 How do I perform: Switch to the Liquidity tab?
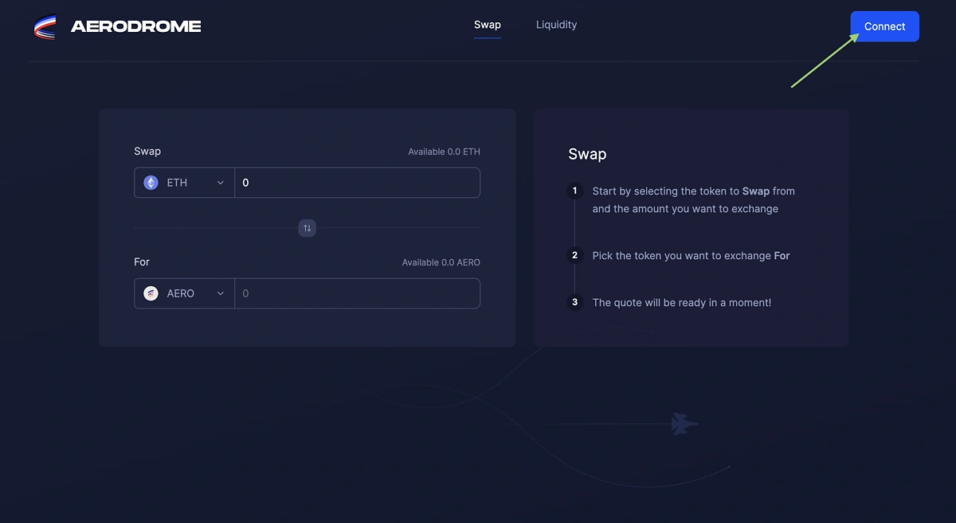(556, 25)
